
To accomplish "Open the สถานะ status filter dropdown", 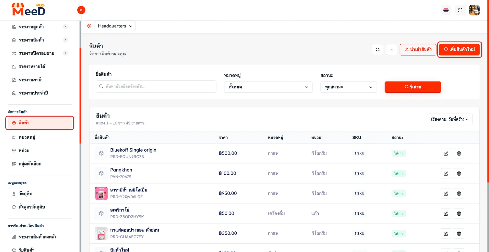I will click(x=348, y=87).
